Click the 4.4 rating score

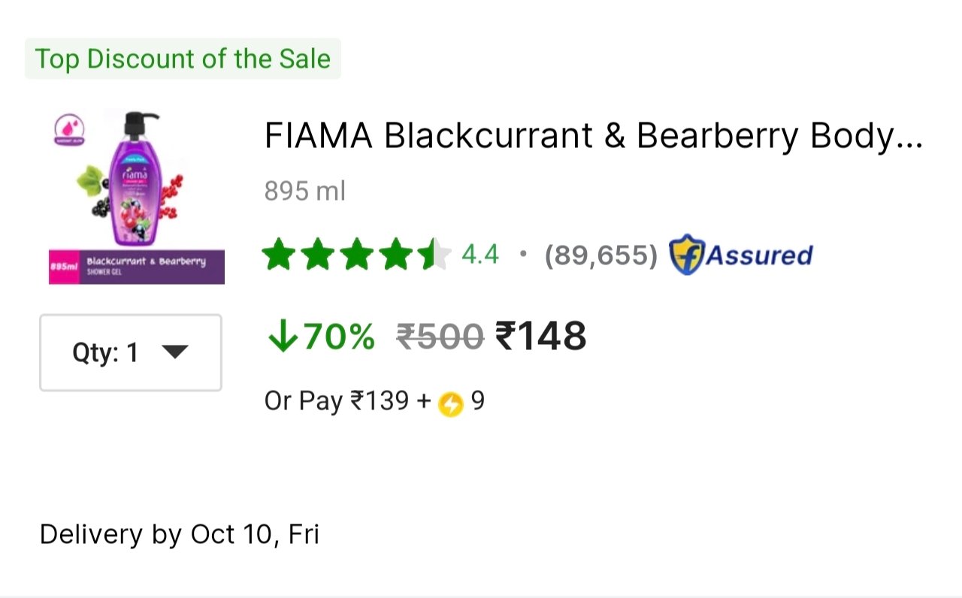[479, 255]
